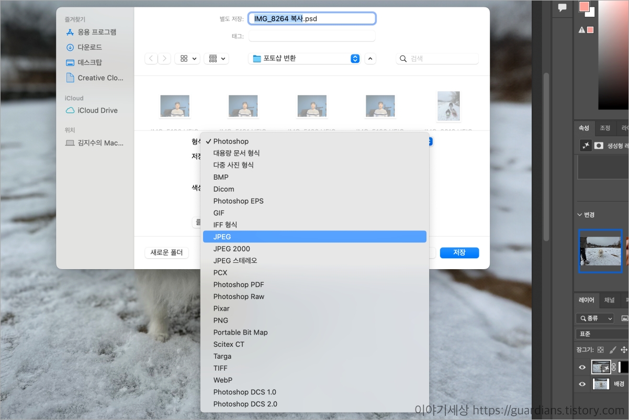
Task: Open the group-by view dropdown
Action: (216, 59)
